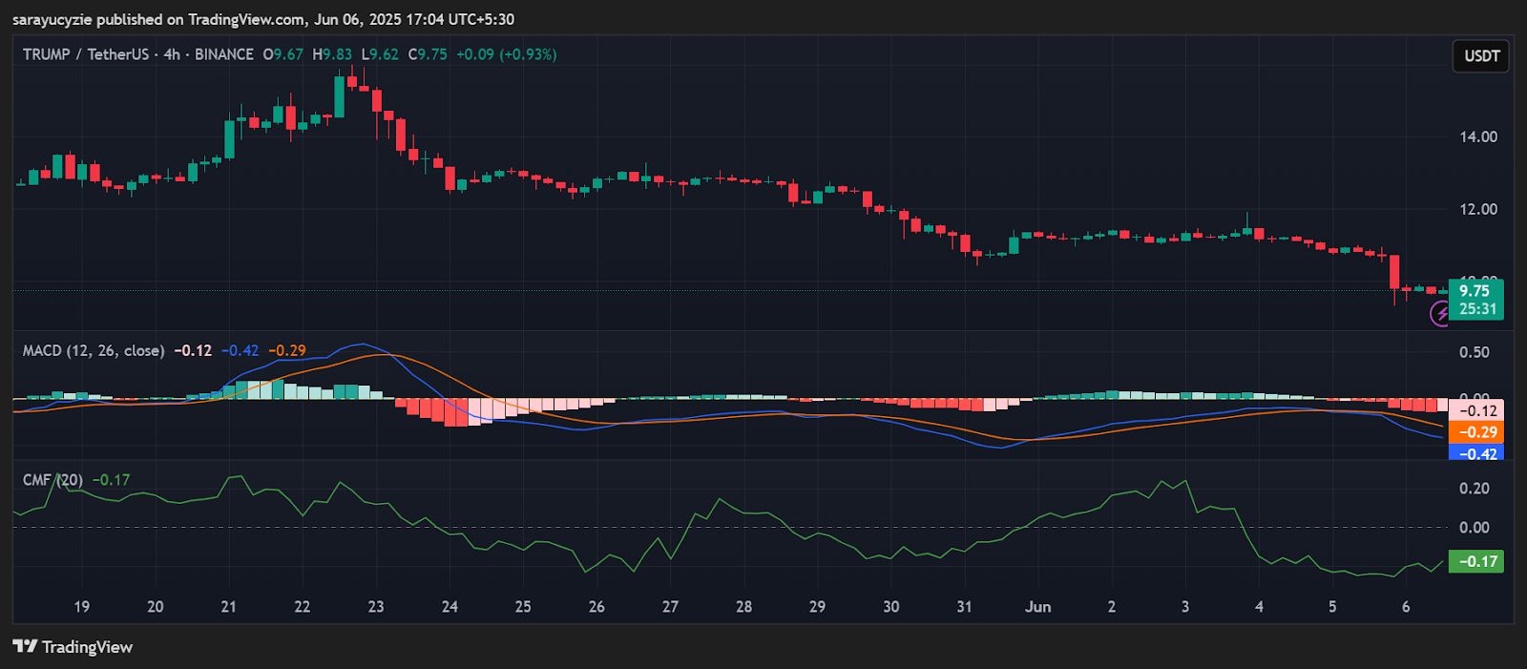Image resolution: width=1527 pixels, height=669 pixels.
Task: Click the orange signal value −0.29 in legend
Action: (x=287, y=350)
